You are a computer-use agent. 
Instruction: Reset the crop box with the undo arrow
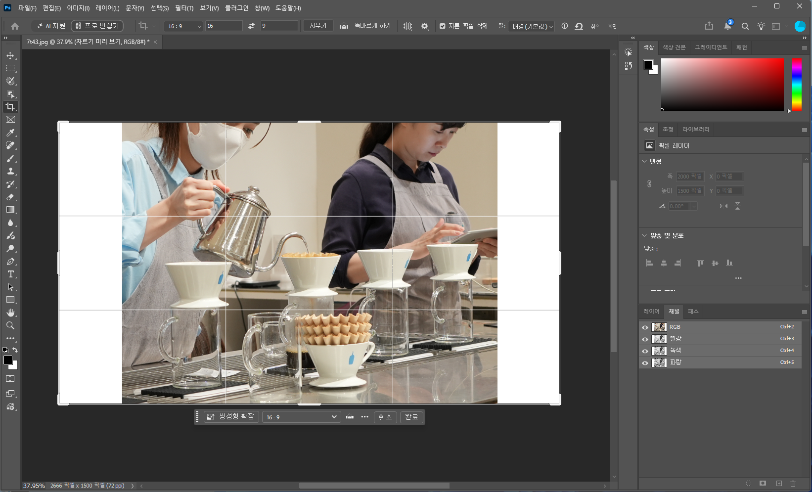[x=579, y=26]
